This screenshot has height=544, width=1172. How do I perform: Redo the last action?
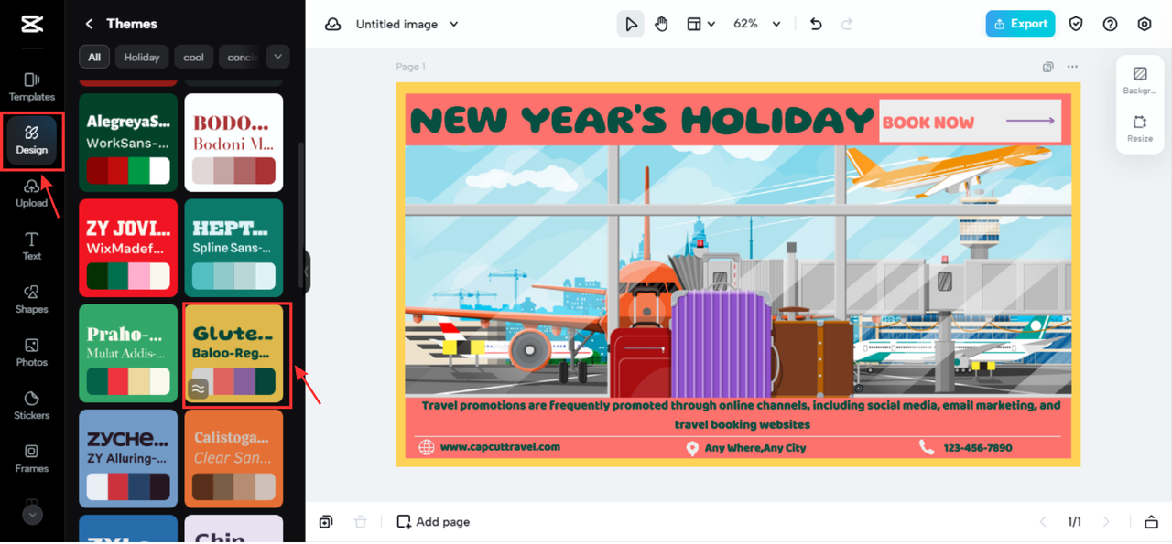[x=847, y=25]
